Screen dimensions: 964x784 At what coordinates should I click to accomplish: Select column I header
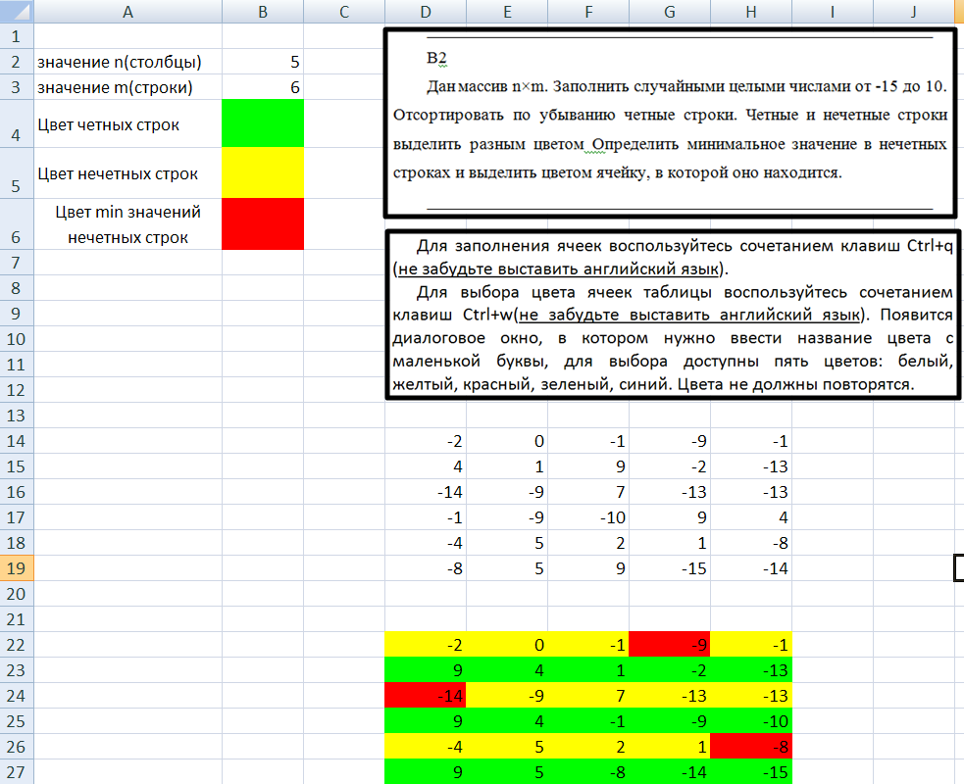click(833, 11)
